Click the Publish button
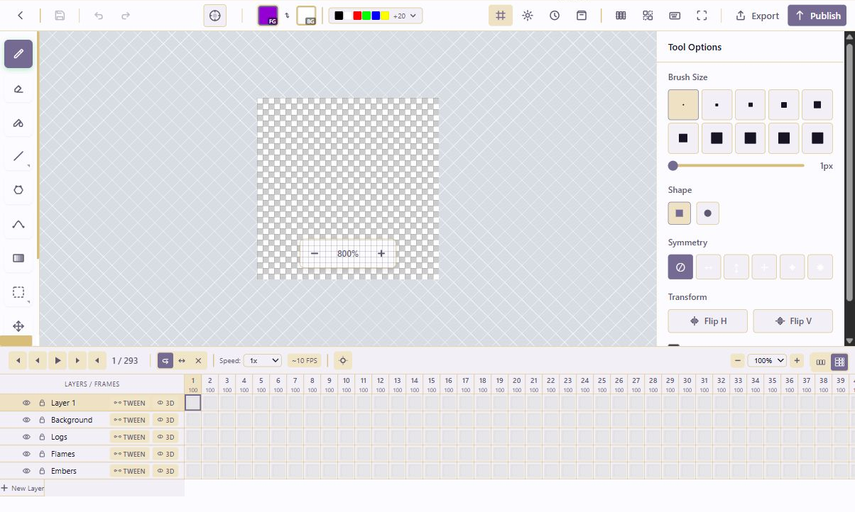 point(817,16)
